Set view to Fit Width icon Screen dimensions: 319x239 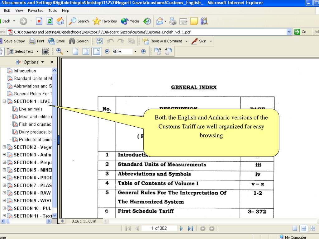click(x=97, y=51)
